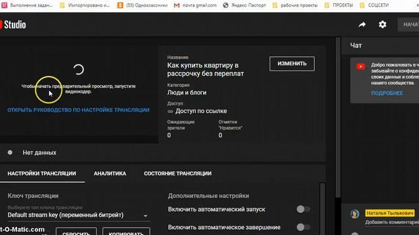This screenshot has width=419, height=235.
Task: Click the main page vertical scrollbar
Action: coord(338,117)
